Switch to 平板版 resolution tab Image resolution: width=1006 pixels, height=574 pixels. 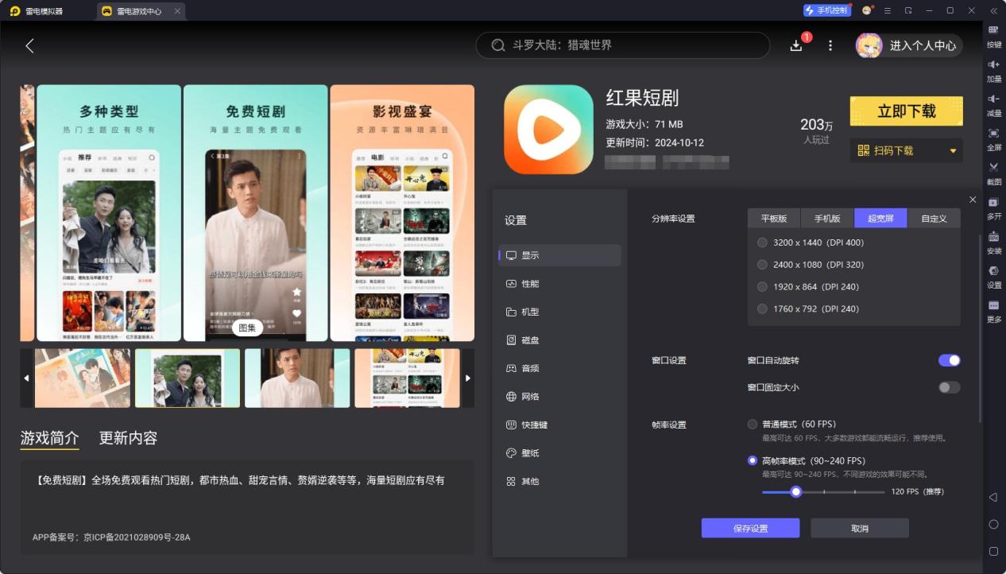(774, 218)
